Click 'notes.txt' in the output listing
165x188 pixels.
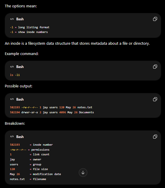point(85,107)
